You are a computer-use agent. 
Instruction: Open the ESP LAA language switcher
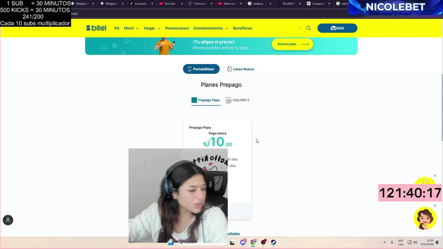pyautogui.click(x=401, y=242)
